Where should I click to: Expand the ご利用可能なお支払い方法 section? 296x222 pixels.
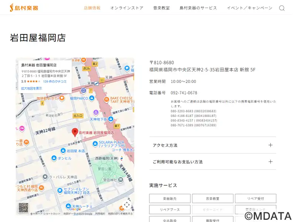[x=212, y=162]
